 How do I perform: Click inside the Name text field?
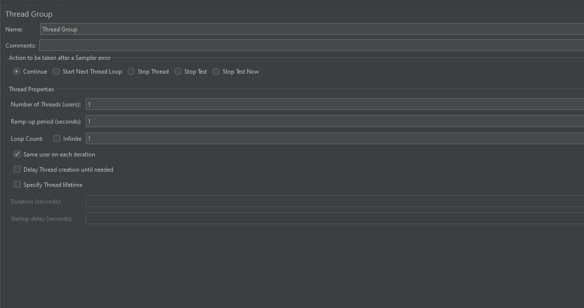196,29
